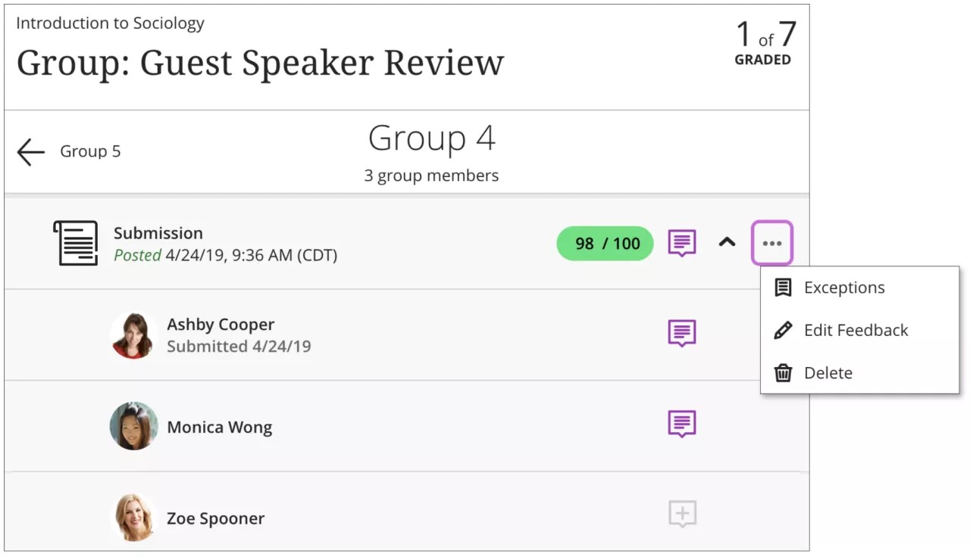The height and width of the screenshot is (557, 970).
Task: View Monica Wong's feedback comment icon
Action: tap(682, 424)
